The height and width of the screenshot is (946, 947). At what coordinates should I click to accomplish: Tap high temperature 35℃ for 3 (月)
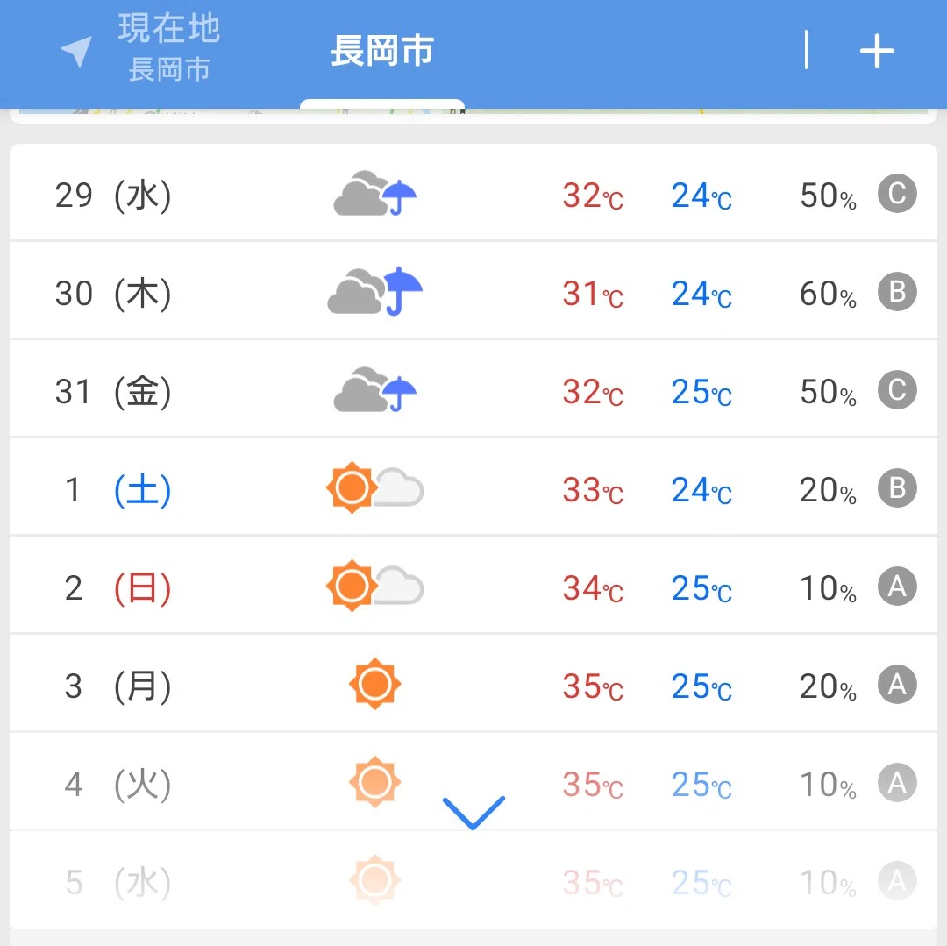point(593,686)
